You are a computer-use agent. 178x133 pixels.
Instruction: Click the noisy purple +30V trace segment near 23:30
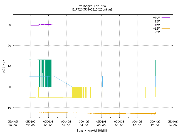coord(45,24)
